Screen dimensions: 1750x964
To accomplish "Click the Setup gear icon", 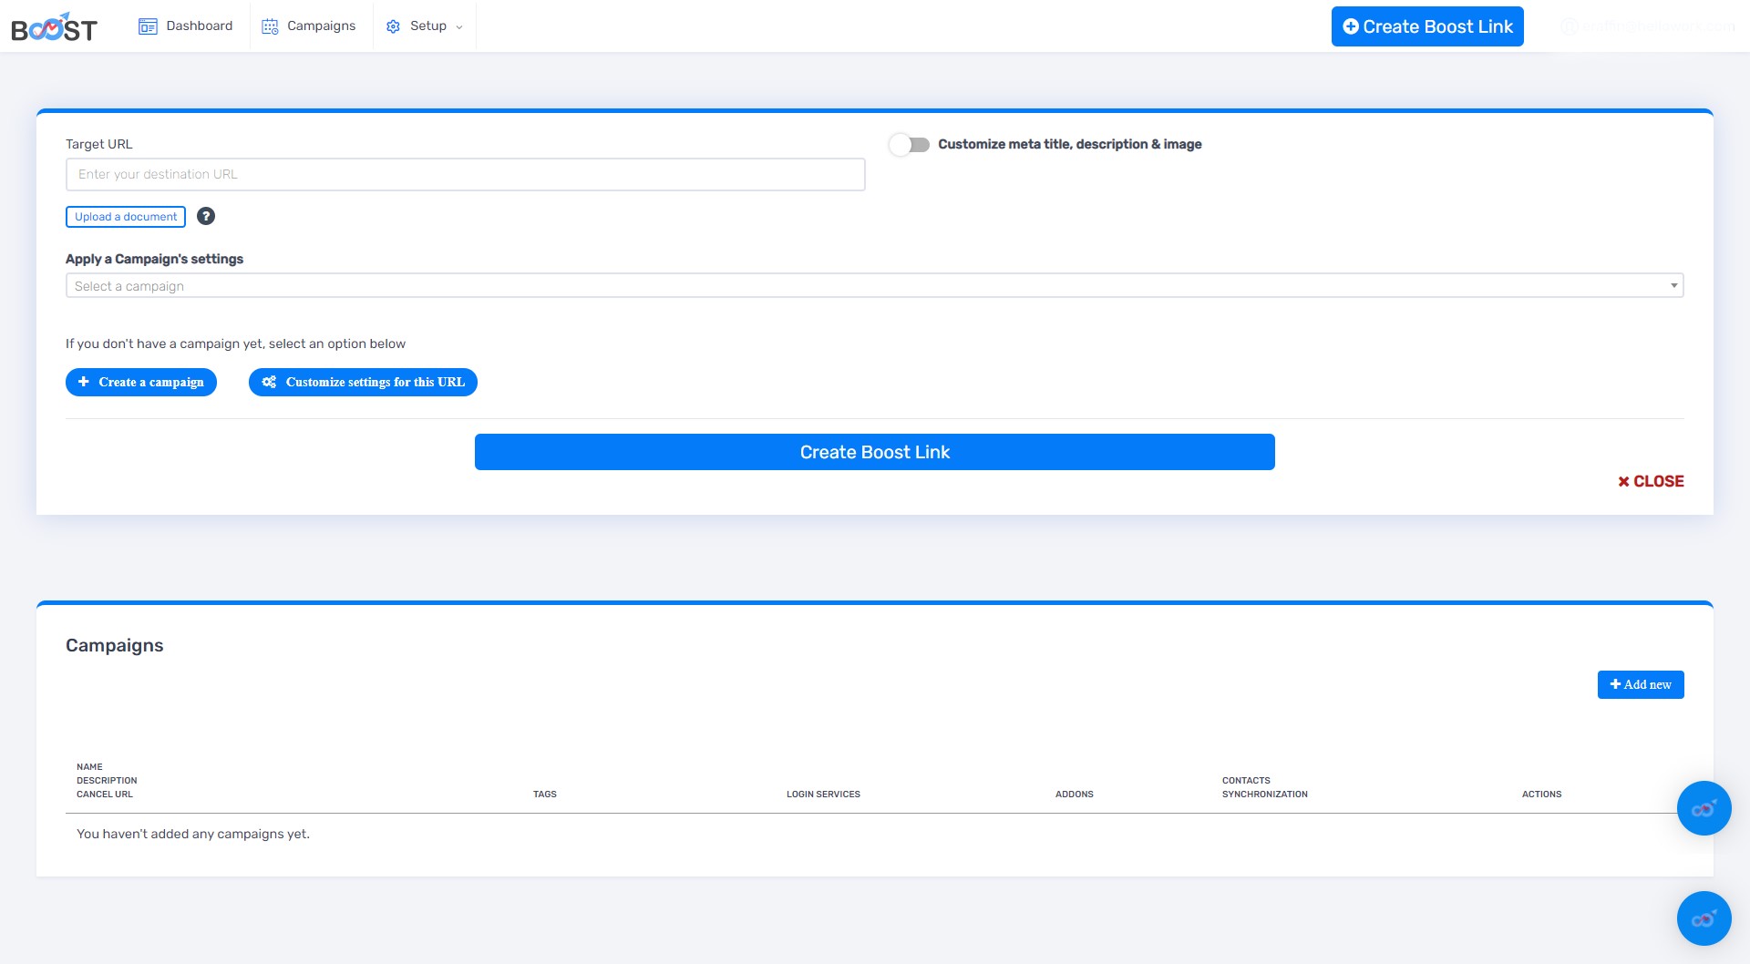I will point(393,26).
